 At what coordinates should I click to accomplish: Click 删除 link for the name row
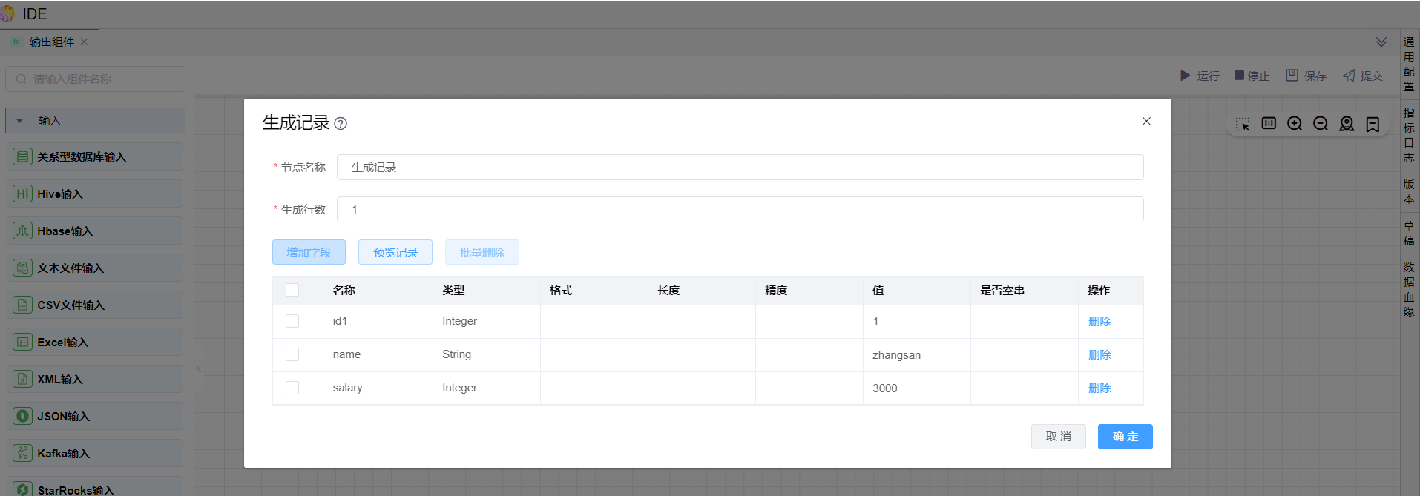[x=1099, y=354]
